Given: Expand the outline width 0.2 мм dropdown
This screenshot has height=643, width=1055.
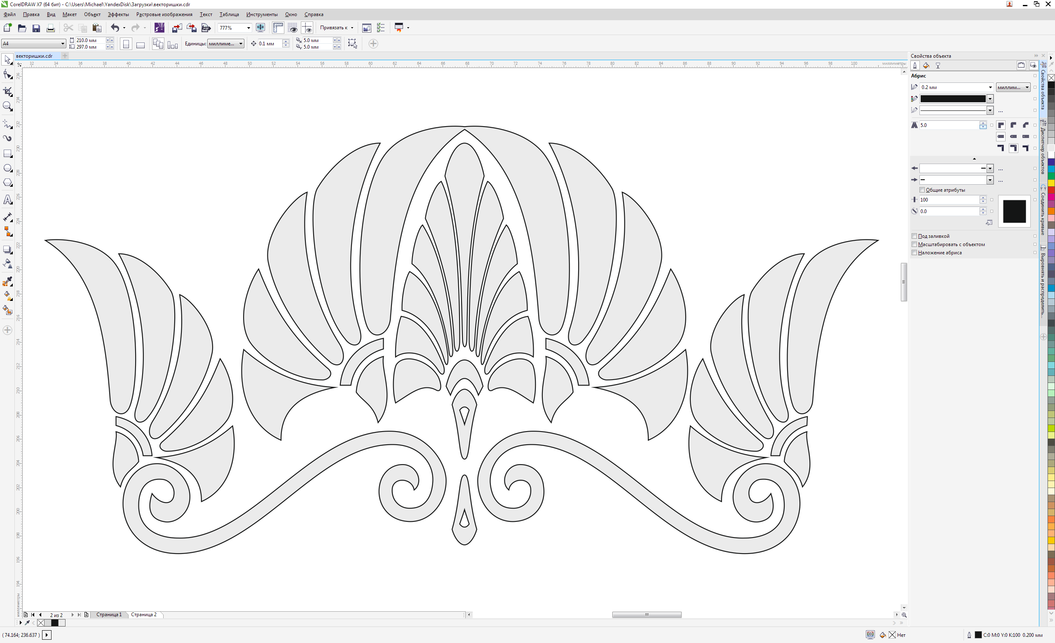Looking at the screenshot, I should [x=990, y=87].
